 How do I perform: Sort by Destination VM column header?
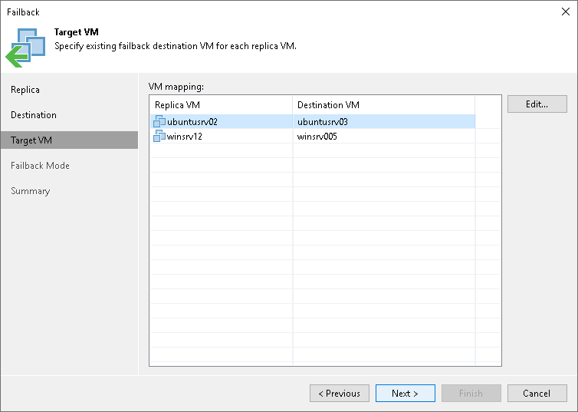pyautogui.click(x=383, y=105)
